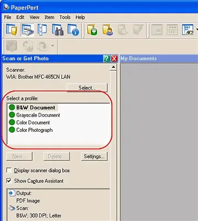Click the B&W; 300 DPI; Letter text
The height and width of the screenshot is (221, 198).
[x=39, y=216]
